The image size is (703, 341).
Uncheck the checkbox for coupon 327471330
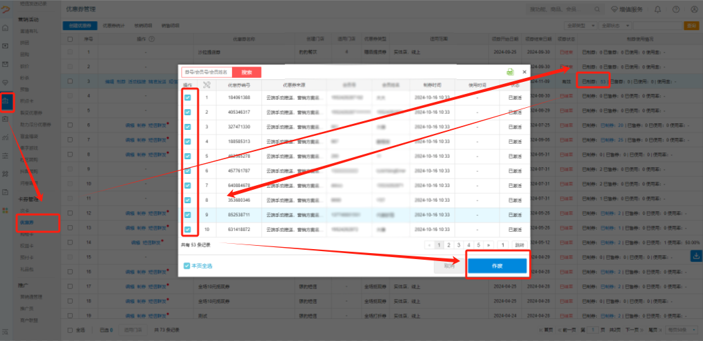(187, 127)
